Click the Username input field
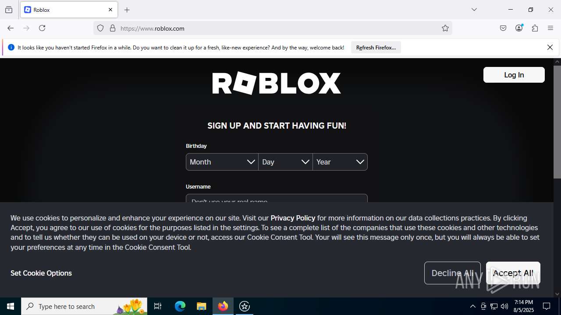561x315 pixels. (x=277, y=198)
